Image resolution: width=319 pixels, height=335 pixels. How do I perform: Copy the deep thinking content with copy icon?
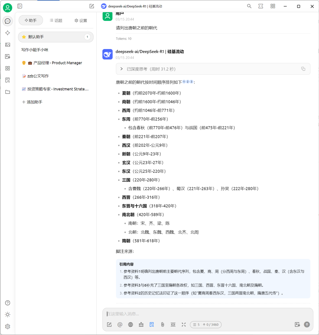303,69
